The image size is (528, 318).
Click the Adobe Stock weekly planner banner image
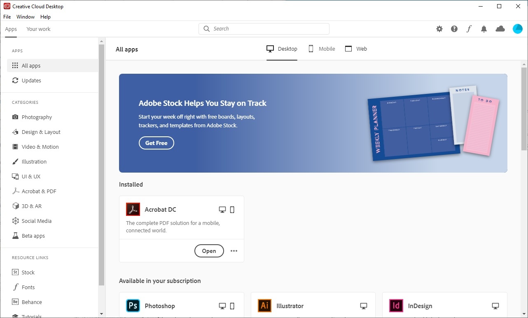pyautogui.click(x=432, y=124)
